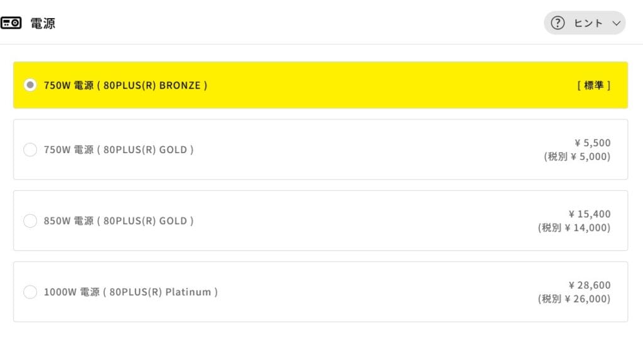643x337 pixels.
Task: Pick the 1000W Platinum radio button
Action: 30,292
